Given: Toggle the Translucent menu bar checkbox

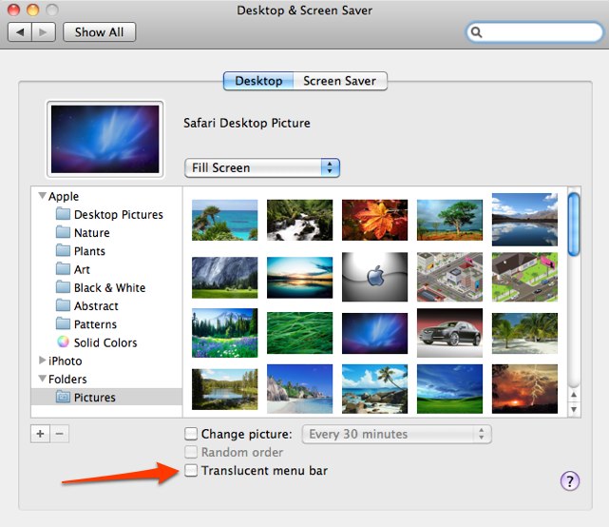Looking at the screenshot, I should (x=191, y=470).
